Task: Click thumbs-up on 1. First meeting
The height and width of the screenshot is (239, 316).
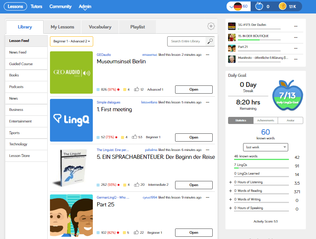Action: point(136,137)
